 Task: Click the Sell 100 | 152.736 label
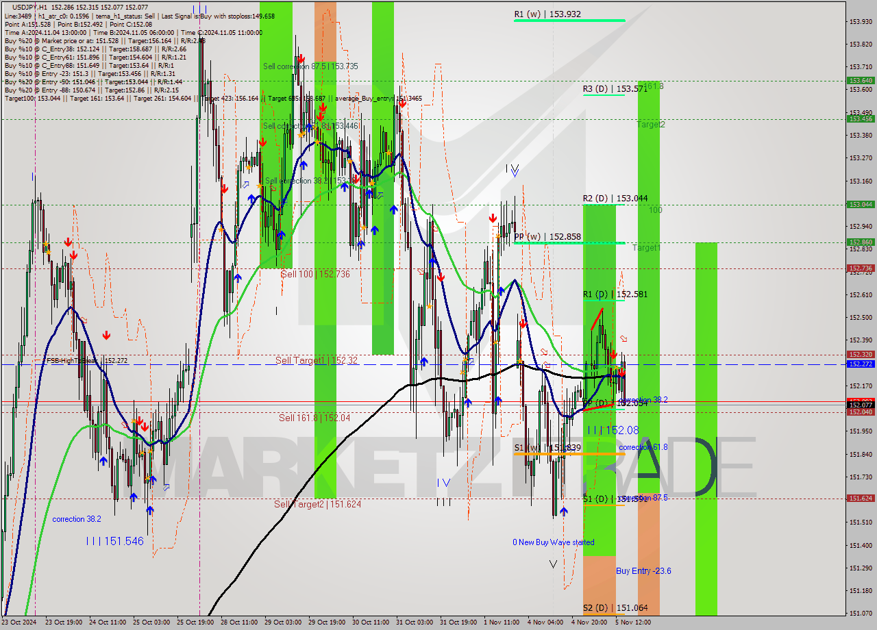click(x=315, y=274)
